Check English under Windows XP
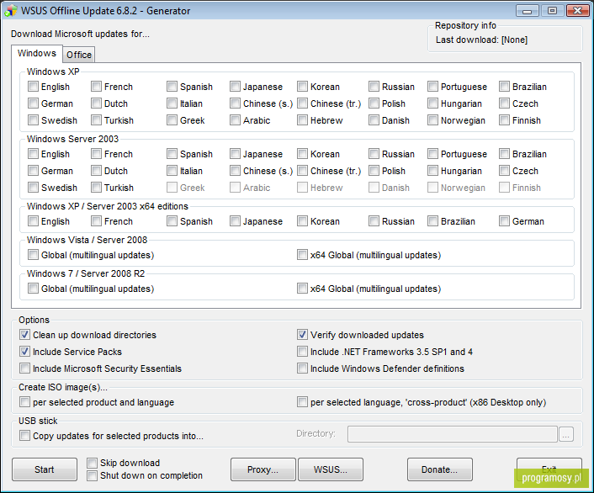This screenshot has width=594, height=493. tap(34, 87)
